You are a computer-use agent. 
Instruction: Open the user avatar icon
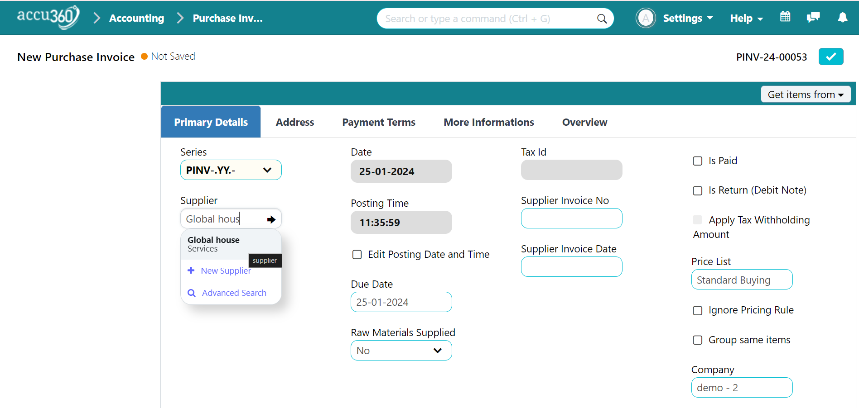(x=646, y=18)
